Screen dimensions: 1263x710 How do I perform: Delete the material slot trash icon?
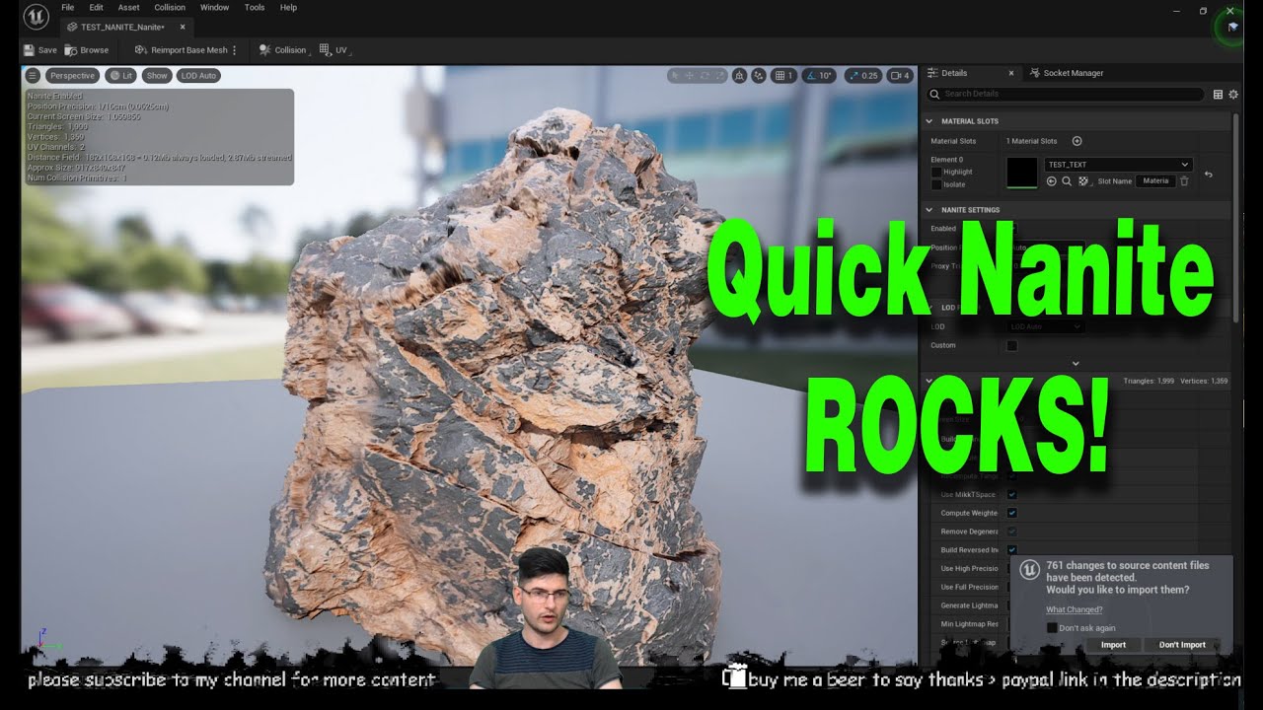[1184, 181]
